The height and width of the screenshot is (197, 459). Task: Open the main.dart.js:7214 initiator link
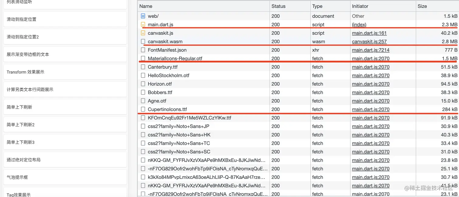coord(371,50)
